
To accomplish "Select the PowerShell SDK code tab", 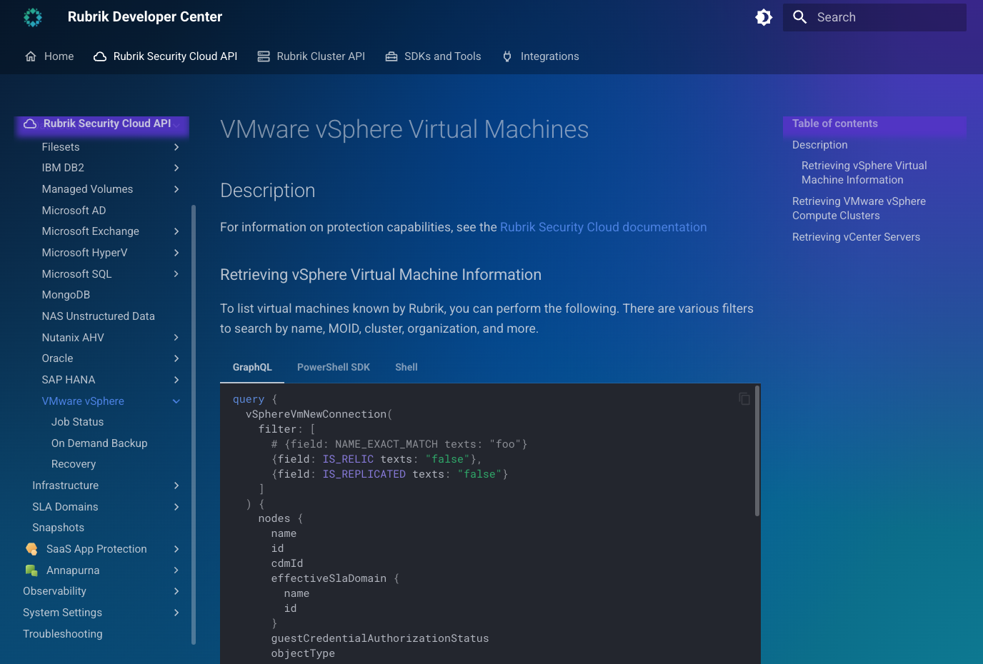I will click(x=334, y=367).
